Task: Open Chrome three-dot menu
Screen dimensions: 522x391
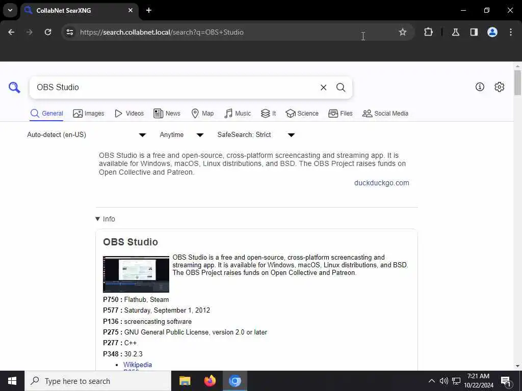Action: point(511,32)
